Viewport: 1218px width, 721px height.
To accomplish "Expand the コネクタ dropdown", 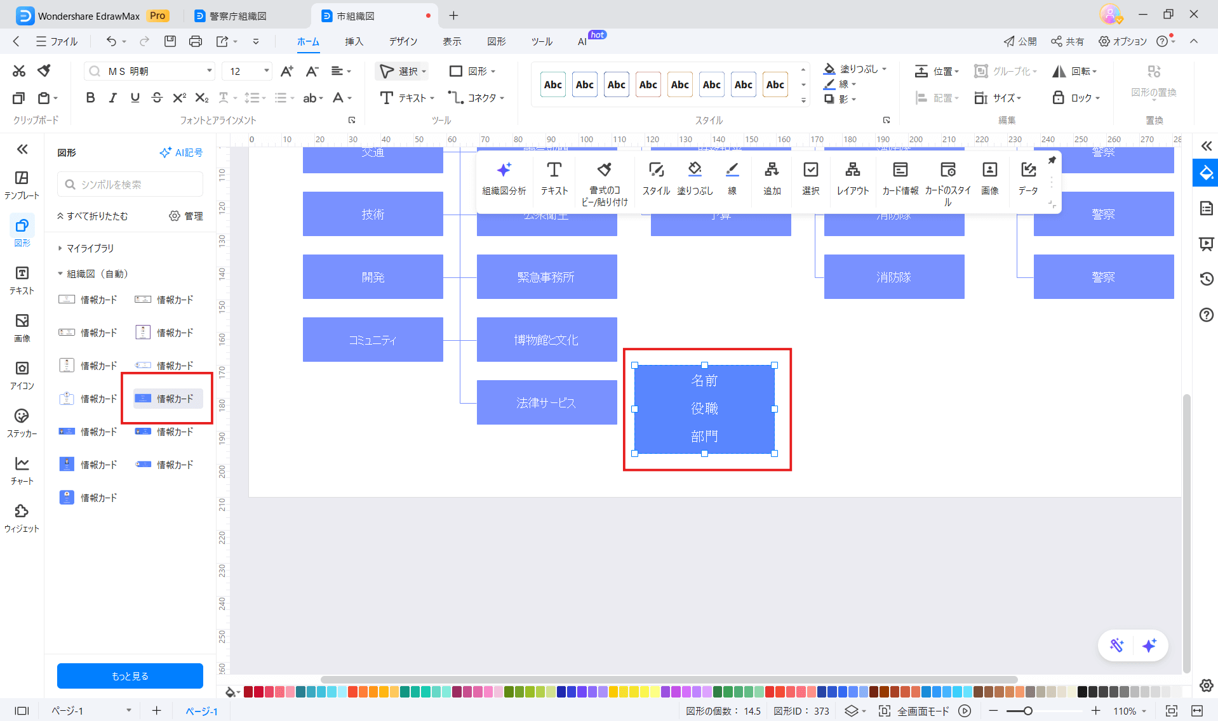I will coord(502,98).
